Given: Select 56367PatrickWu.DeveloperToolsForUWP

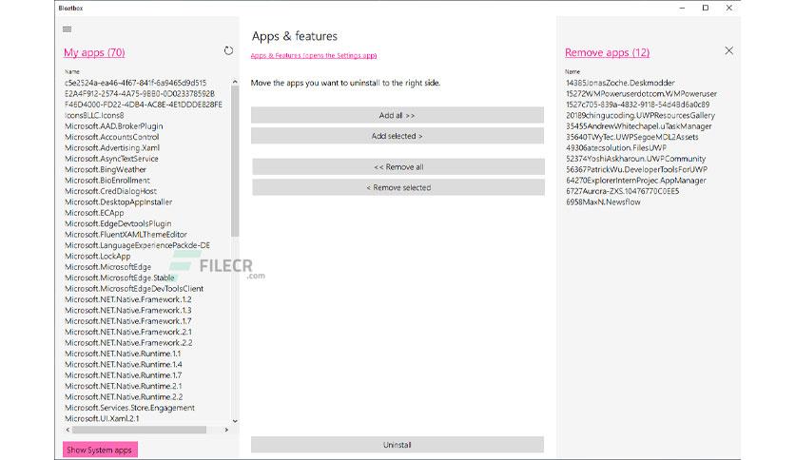Looking at the screenshot, I should [637, 170].
